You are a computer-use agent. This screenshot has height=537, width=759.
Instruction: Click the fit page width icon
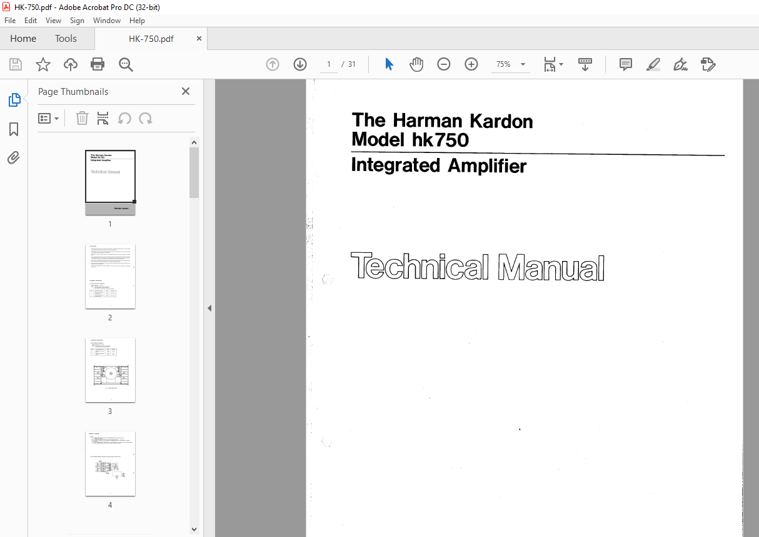coord(550,64)
